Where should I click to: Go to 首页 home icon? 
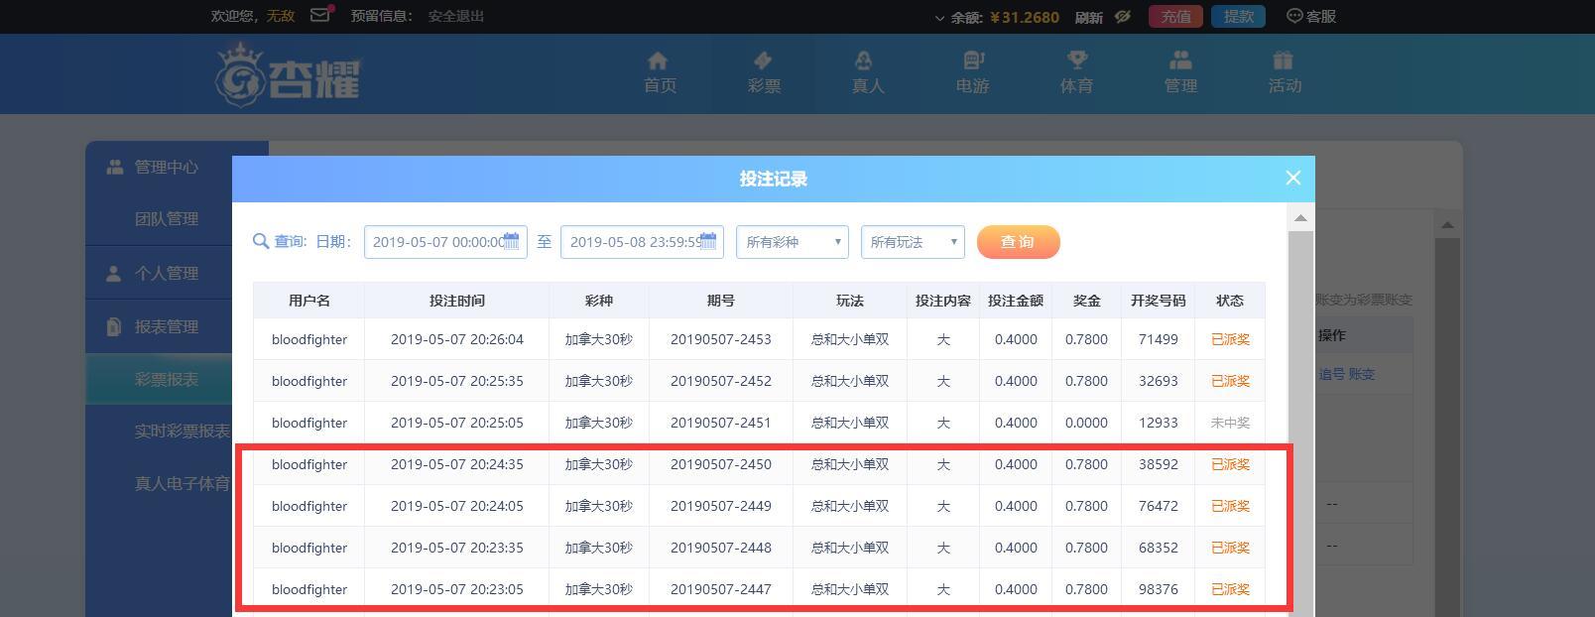659,62
